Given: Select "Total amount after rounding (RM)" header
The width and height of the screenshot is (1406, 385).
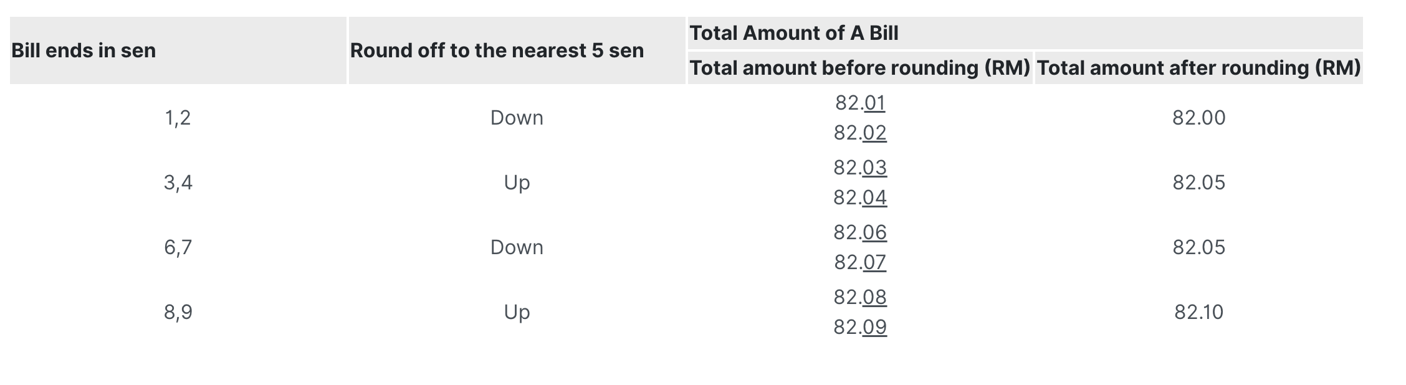Looking at the screenshot, I should pyautogui.click(x=1198, y=68).
